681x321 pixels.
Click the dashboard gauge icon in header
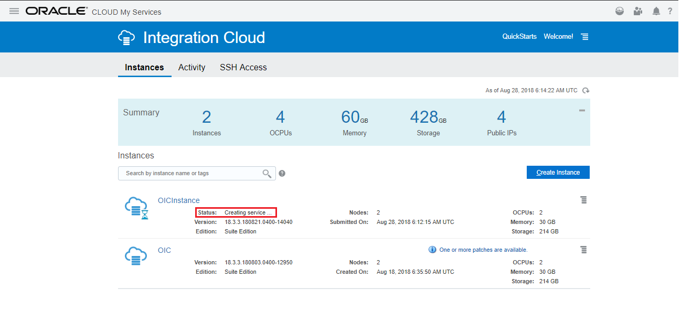tap(620, 11)
